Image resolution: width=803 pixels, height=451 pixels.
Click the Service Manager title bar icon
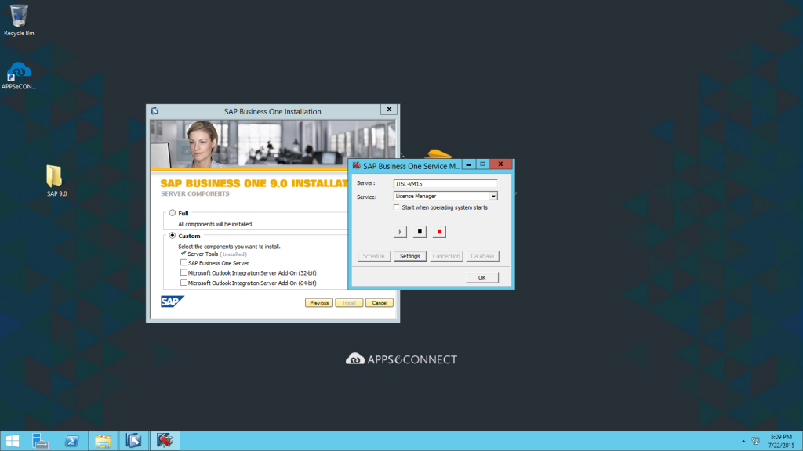(357, 166)
